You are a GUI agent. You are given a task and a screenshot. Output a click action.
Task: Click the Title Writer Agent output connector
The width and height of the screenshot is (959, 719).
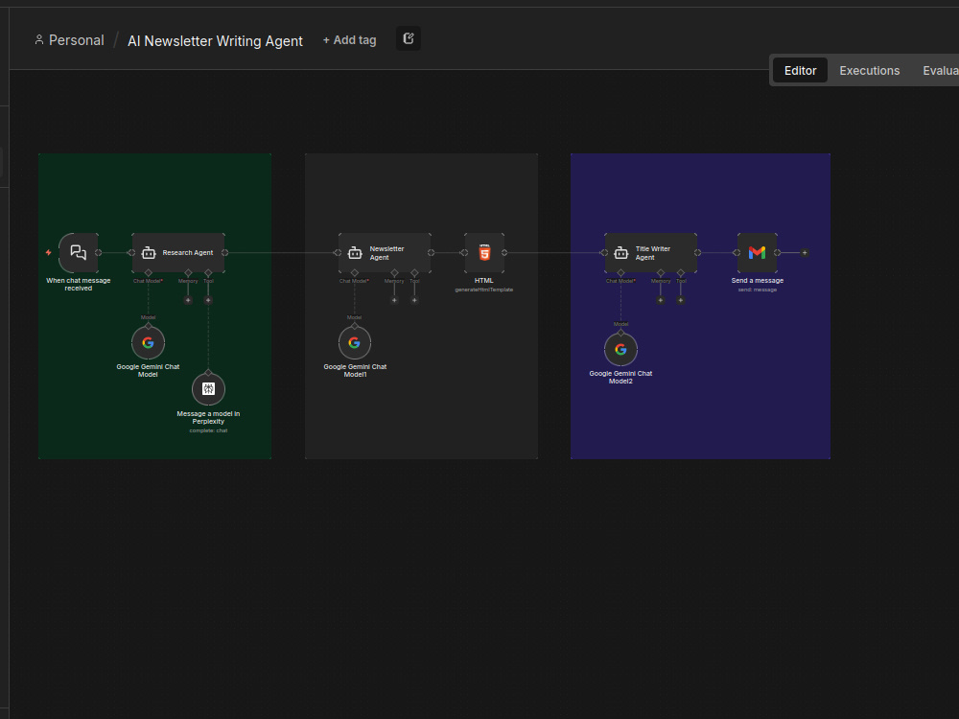tap(698, 252)
